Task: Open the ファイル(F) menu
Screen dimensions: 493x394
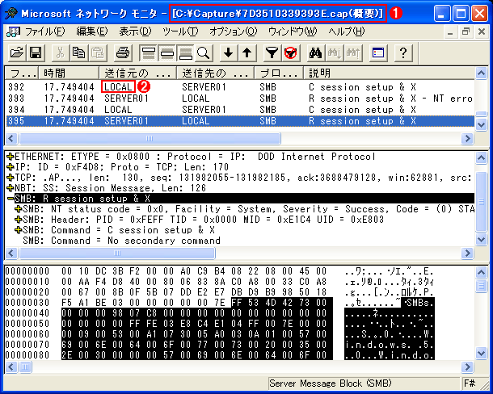Action: click(x=45, y=31)
